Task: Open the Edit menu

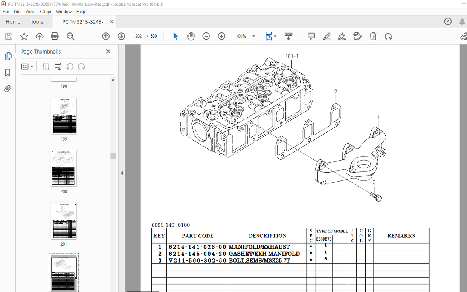Action: (x=17, y=12)
